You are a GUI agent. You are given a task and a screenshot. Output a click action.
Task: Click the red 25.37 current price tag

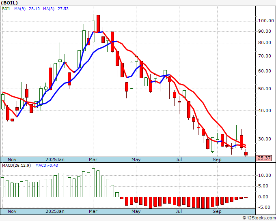[x=264, y=158]
